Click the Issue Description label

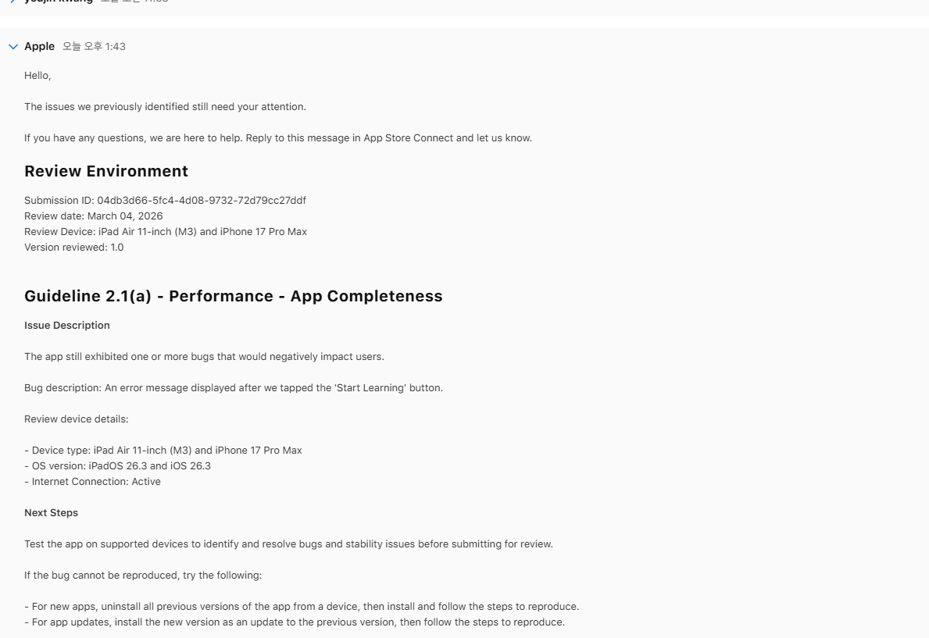pos(67,325)
